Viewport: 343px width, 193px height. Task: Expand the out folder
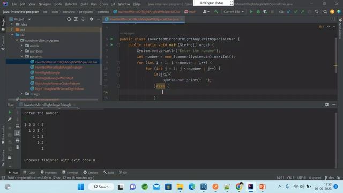[12, 29]
